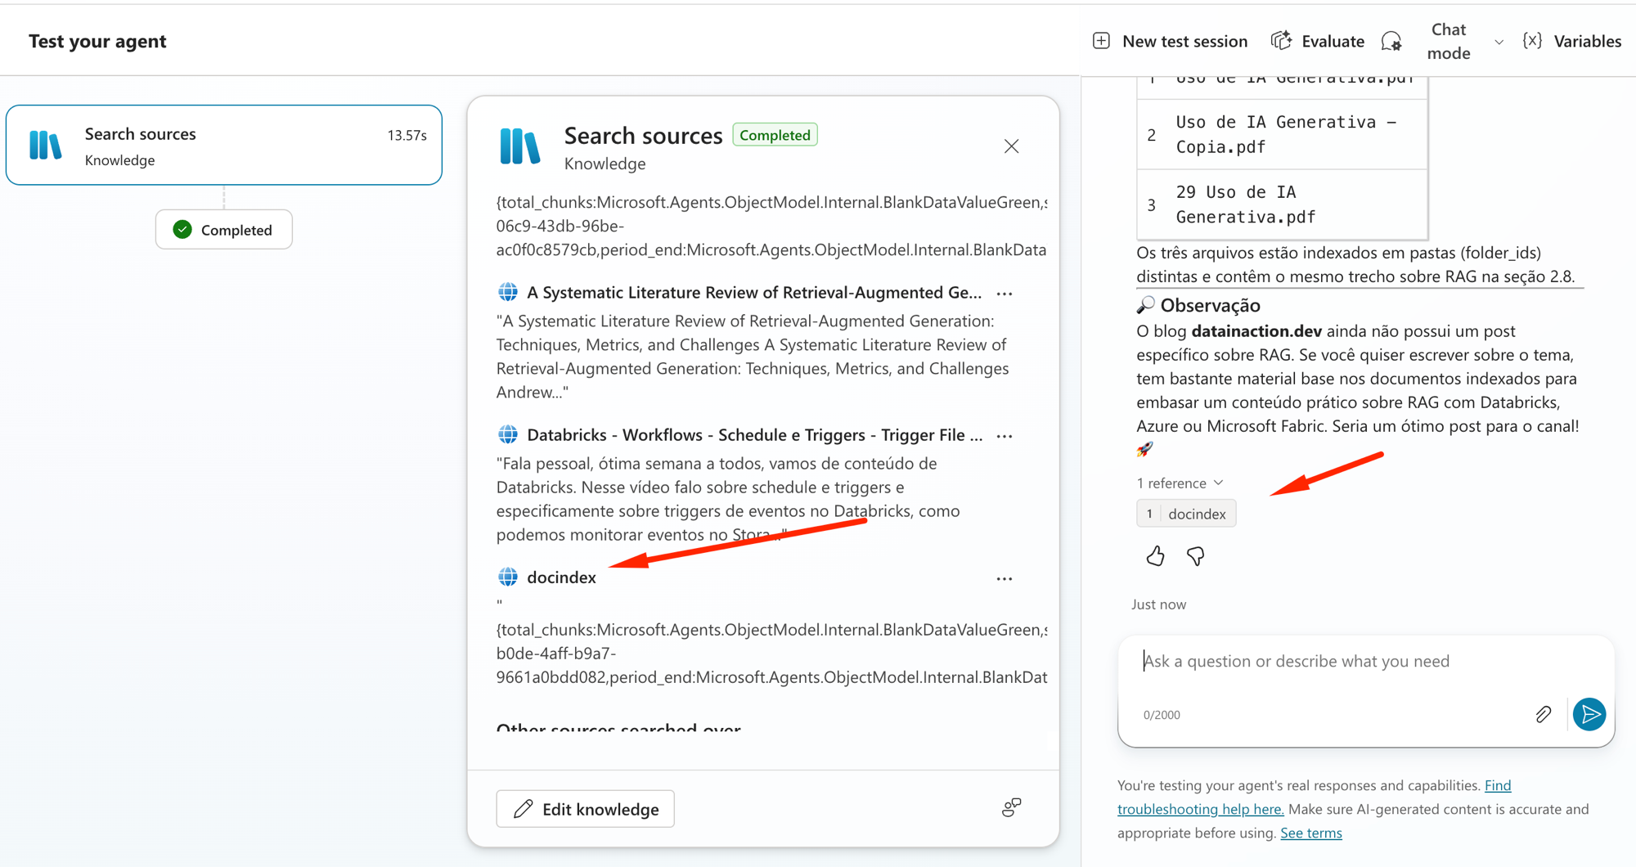
Task: Click the feedback icon at the panel's bottom right
Action: (1012, 808)
